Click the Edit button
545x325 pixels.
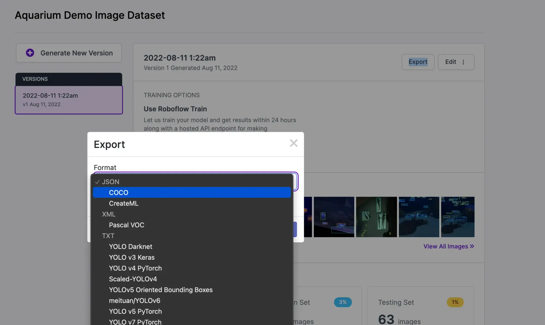point(450,62)
